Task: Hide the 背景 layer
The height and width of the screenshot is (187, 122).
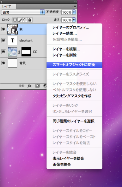Action: coord(3,63)
